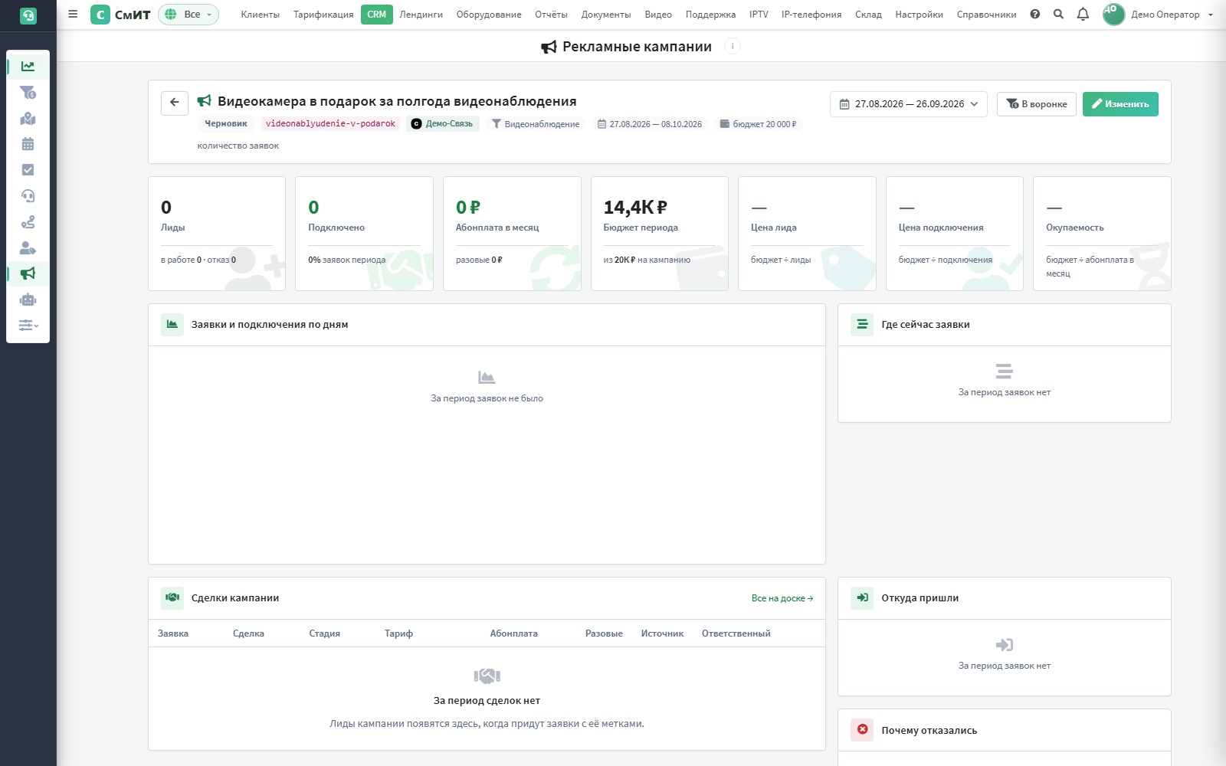
Task: Click the бюджет 20 000 ₽ tag
Action: [759, 123]
